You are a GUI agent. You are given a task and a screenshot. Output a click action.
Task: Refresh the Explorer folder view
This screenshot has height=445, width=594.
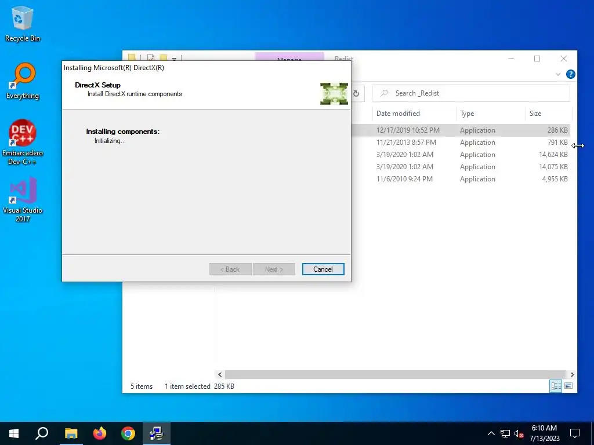click(x=356, y=93)
